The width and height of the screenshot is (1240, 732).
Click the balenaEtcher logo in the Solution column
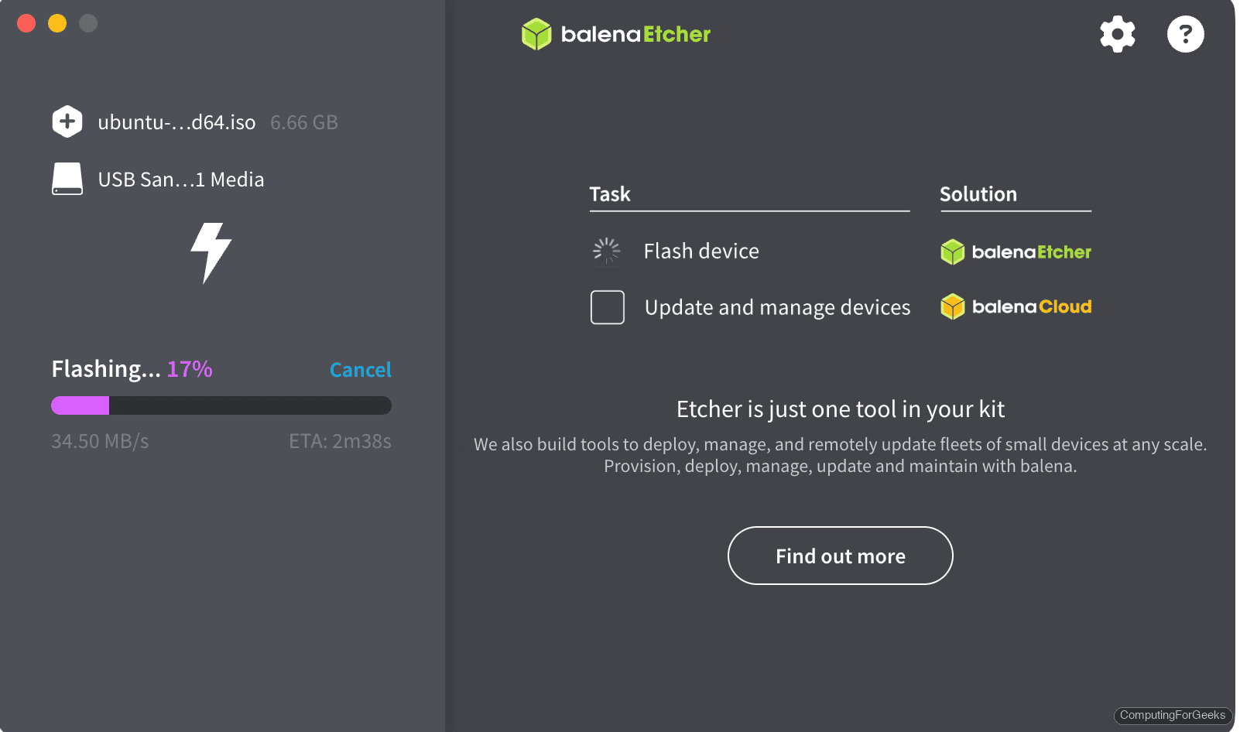[x=1015, y=251]
